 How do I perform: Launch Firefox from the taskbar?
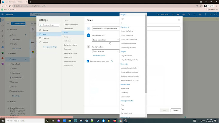click(115, 121)
